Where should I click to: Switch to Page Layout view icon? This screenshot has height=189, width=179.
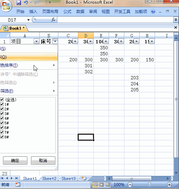(101, 185)
